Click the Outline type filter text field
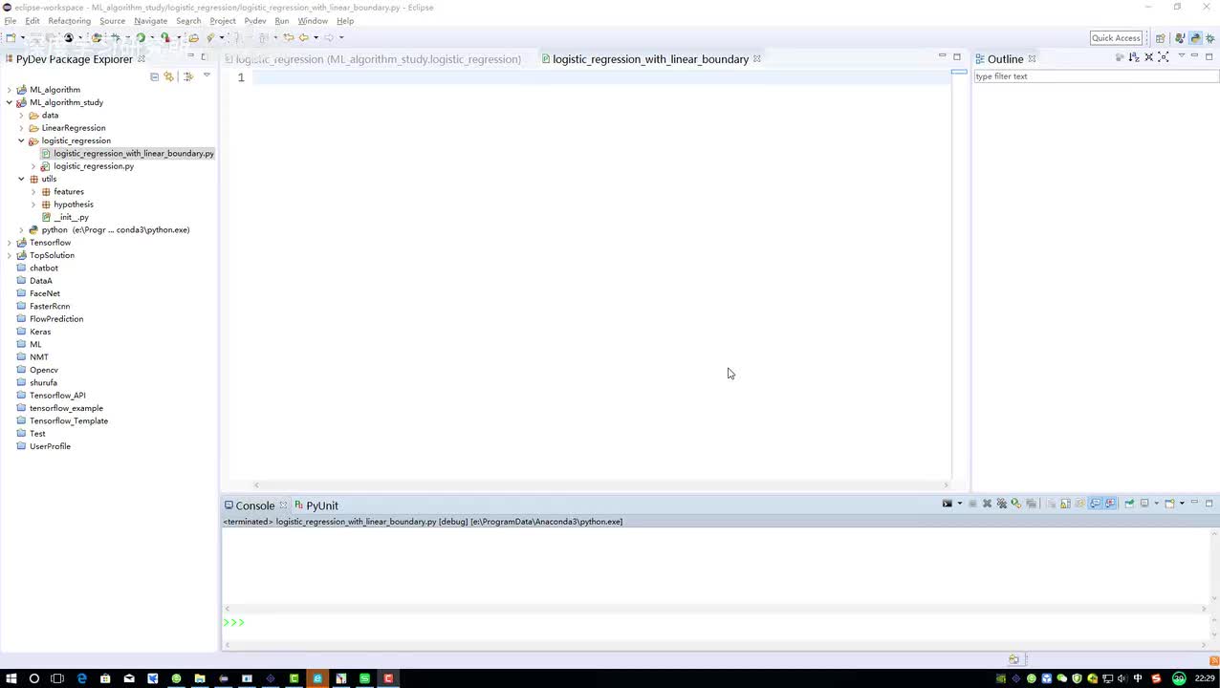 1095,76
